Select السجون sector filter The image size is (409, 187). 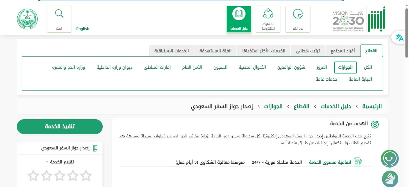click(220, 68)
